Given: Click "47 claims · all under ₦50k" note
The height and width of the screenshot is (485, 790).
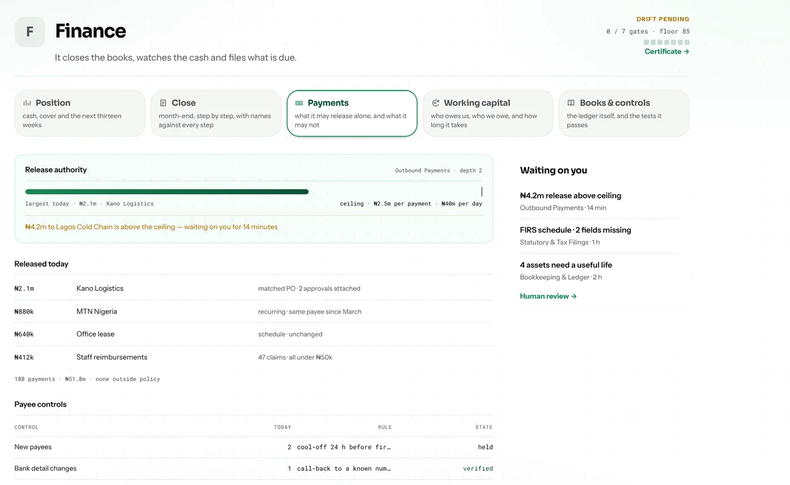Looking at the screenshot, I should (295, 357).
